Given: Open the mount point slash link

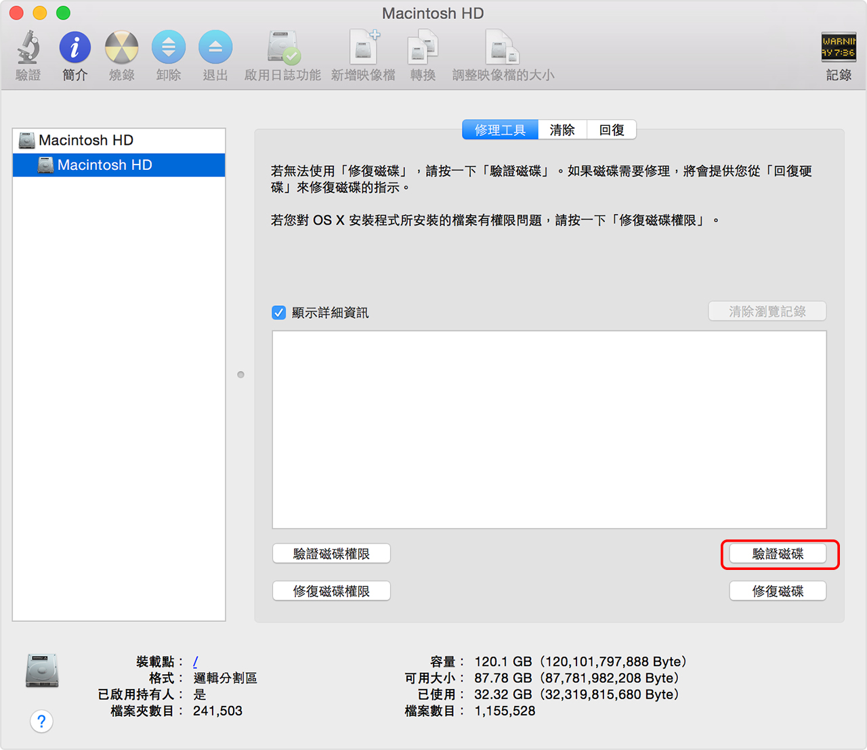Looking at the screenshot, I should tap(195, 662).
